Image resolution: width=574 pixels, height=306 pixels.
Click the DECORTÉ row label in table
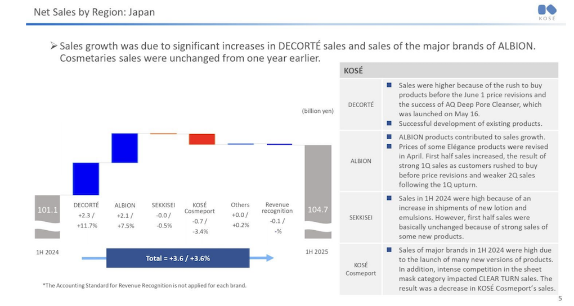point(361,104)
